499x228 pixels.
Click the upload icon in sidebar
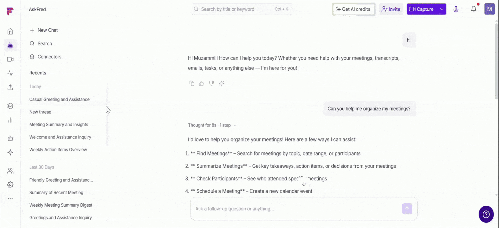tap(10, 87)
